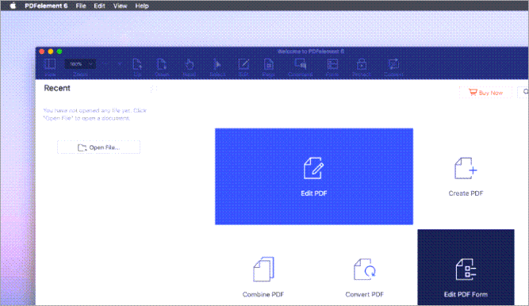Screen dimensions: 529x306
Task: Click the Create PDF tile
Action: 466,177
